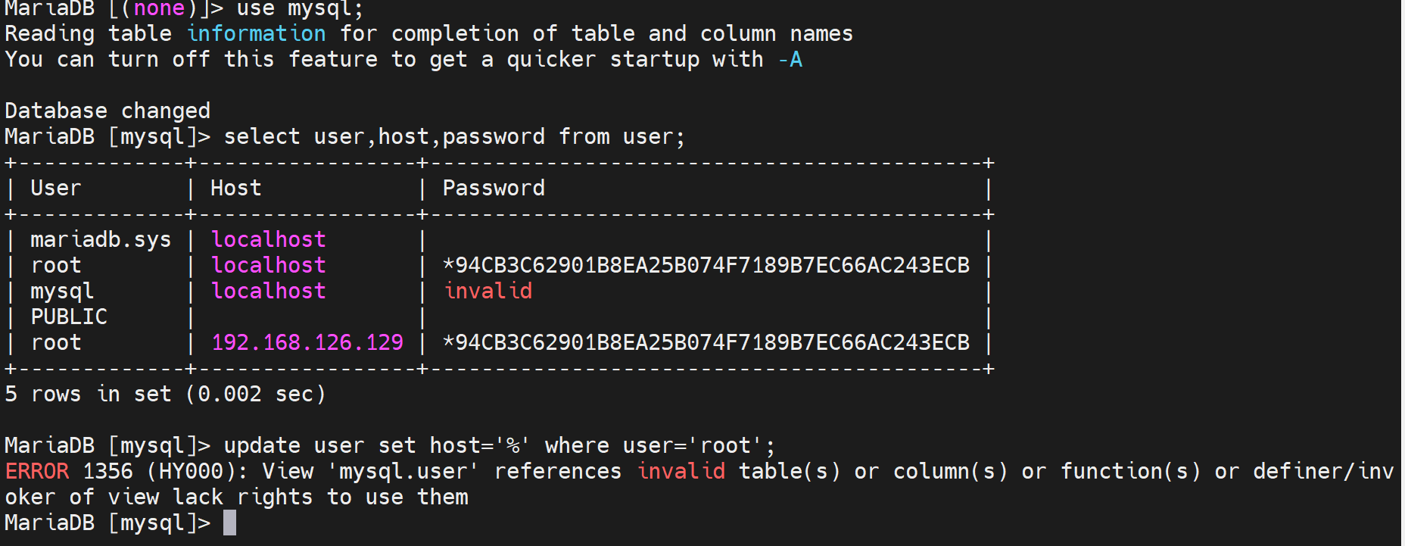Click the blue '-A' option text

pyautogui.click(x=790, y=59)
